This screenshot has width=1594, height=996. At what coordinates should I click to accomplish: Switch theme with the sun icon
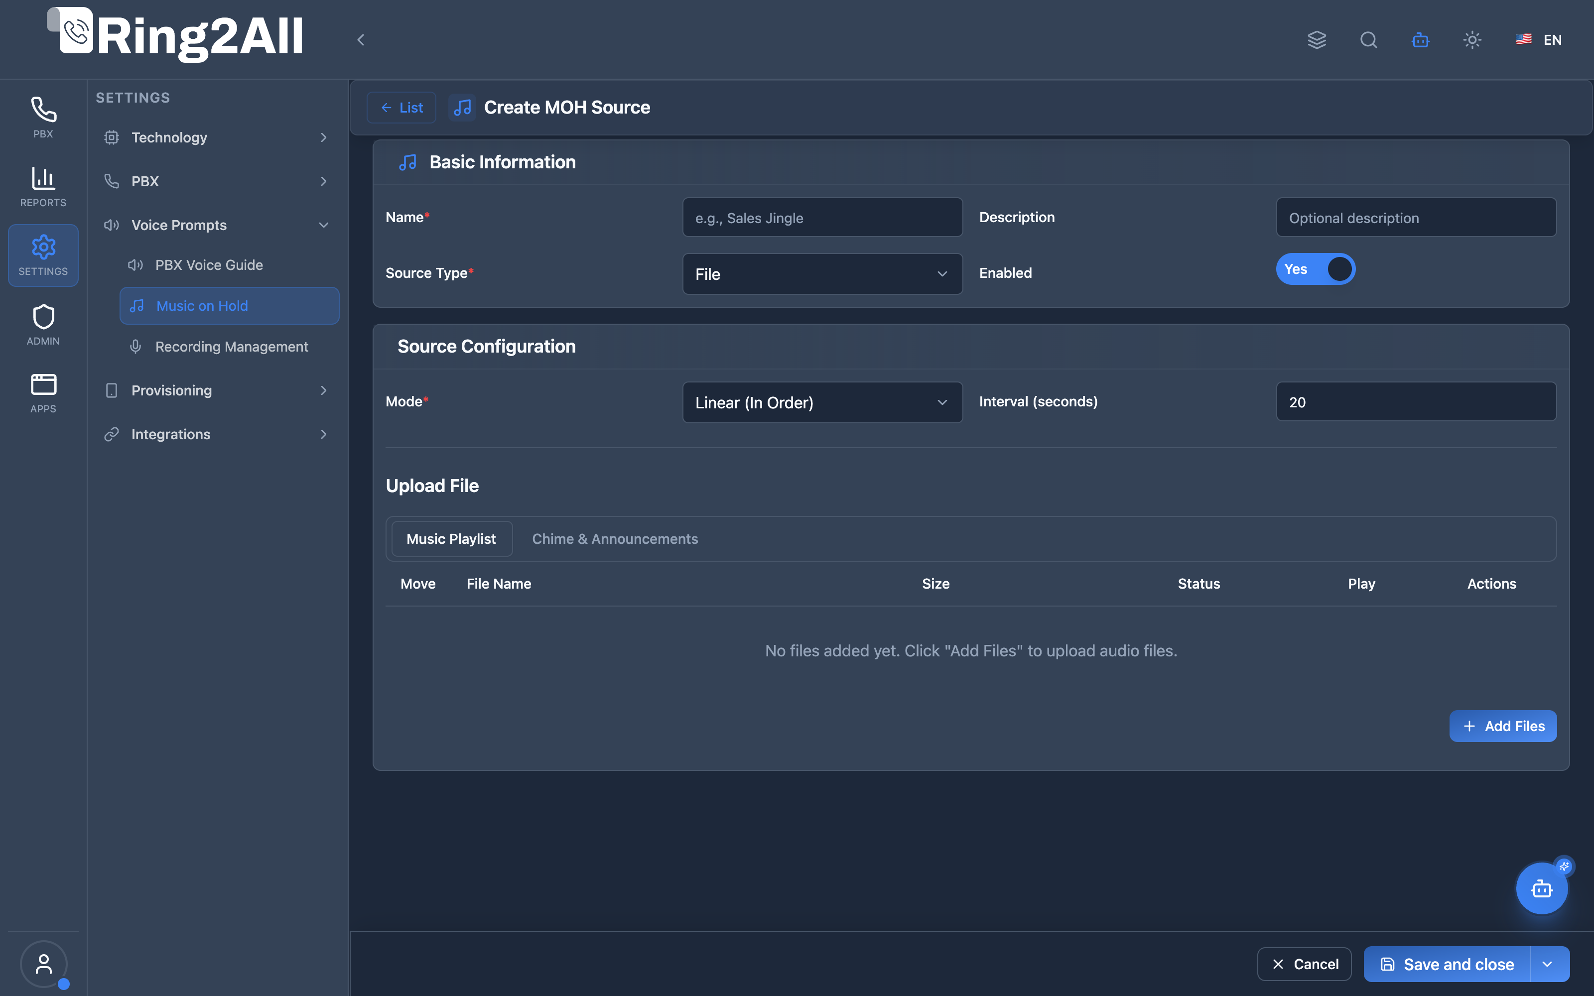[1472, 39]
